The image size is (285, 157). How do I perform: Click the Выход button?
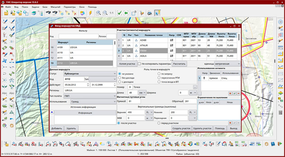234,128
